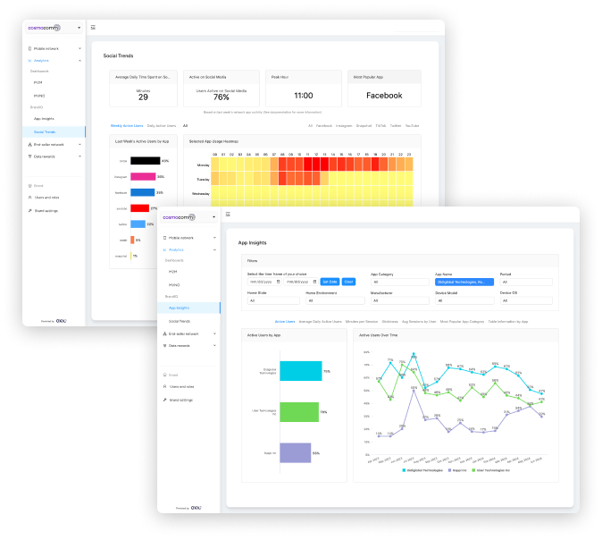Viewport: 602px width, 540px height.
Task: Click Brand icon in Social Trends sidebar
Action: coord(30,186)
